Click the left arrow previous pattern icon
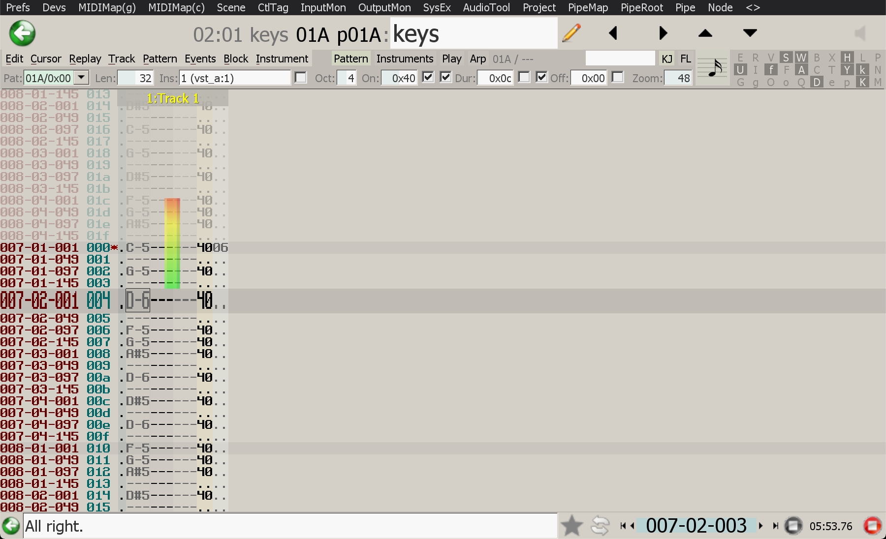 click(613, 33)
